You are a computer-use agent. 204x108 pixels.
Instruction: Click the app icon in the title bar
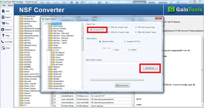pos(1,2)
